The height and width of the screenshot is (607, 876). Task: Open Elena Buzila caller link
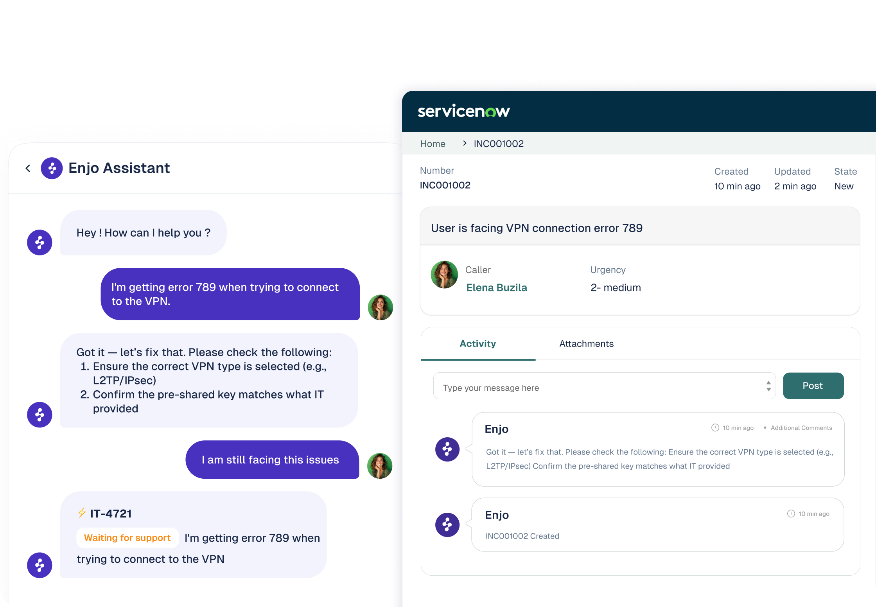(496, 287)
